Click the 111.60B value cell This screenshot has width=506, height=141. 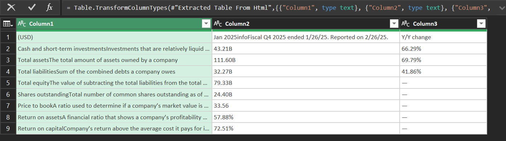[x=306, y=60]
